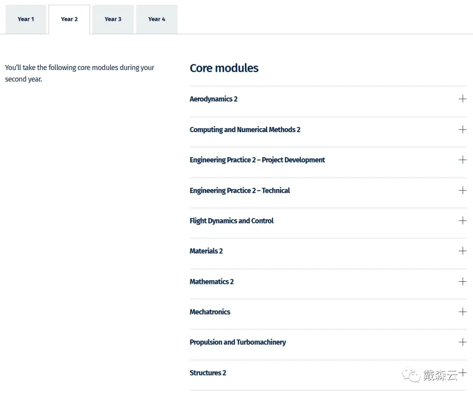This screenshot has width=473, height=396.
Task: Expand the Structures 2 module heading
Action: point(208,373)
